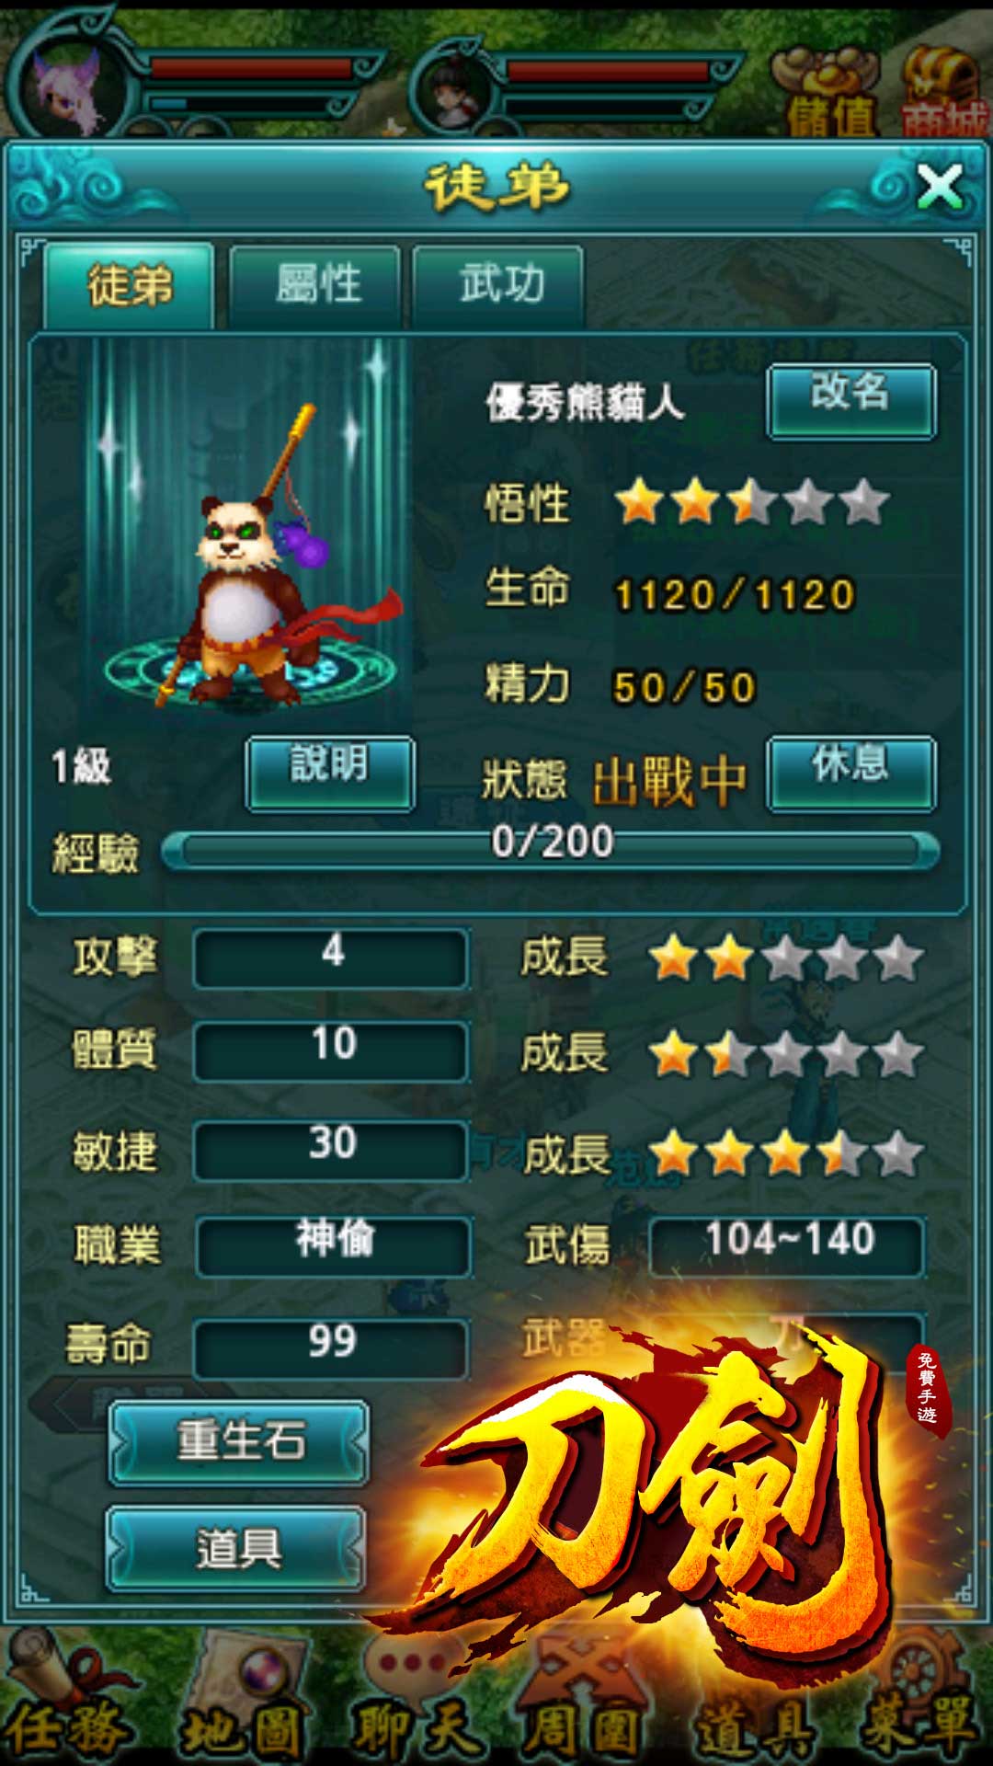993x1766 pixels.
Task: Click the 改名 rename button
Action: tap(851, 401)
